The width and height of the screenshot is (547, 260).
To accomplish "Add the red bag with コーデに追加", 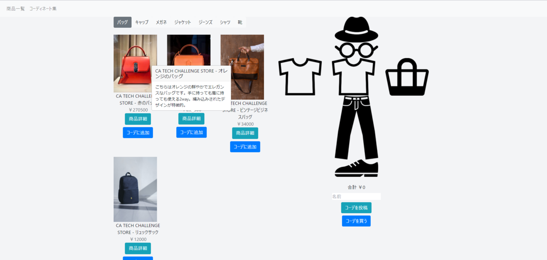I will tap(138, 133).
